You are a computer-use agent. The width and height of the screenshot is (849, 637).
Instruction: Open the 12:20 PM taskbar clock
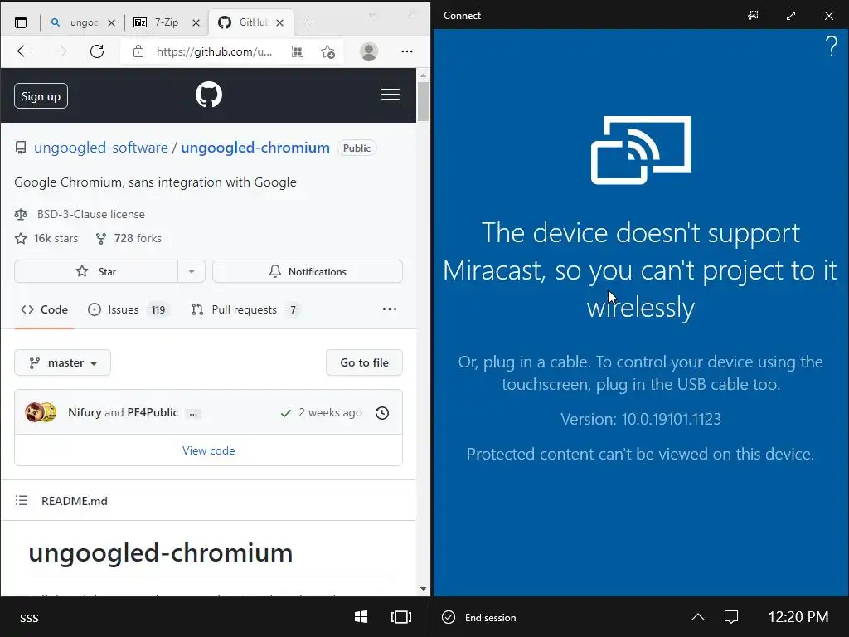coord(798,617)
